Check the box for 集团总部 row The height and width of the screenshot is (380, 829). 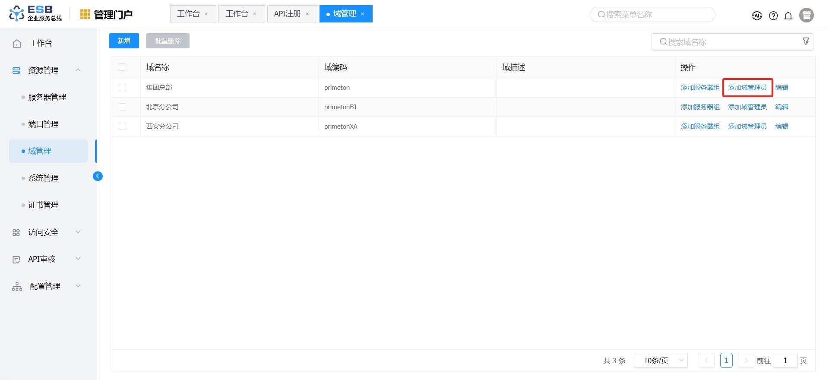tap(123, 88)
